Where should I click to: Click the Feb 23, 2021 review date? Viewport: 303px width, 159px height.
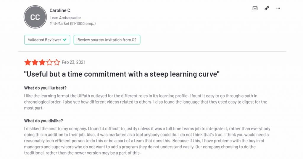point(73,62)
